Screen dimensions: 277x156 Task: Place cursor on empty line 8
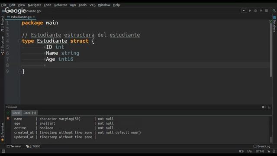click(145, 65)
